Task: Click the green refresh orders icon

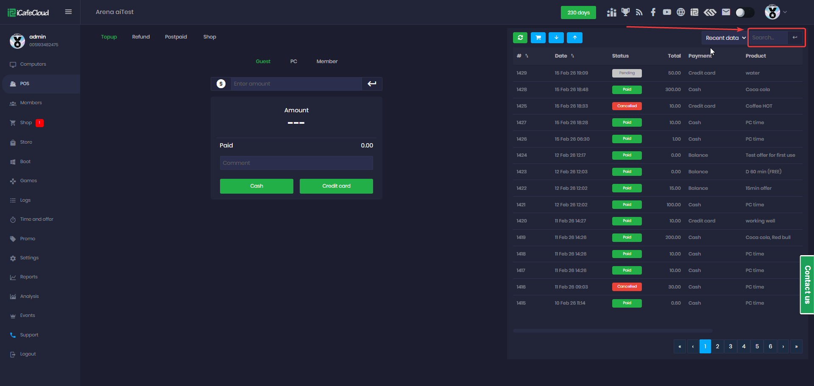Action: 520,38
